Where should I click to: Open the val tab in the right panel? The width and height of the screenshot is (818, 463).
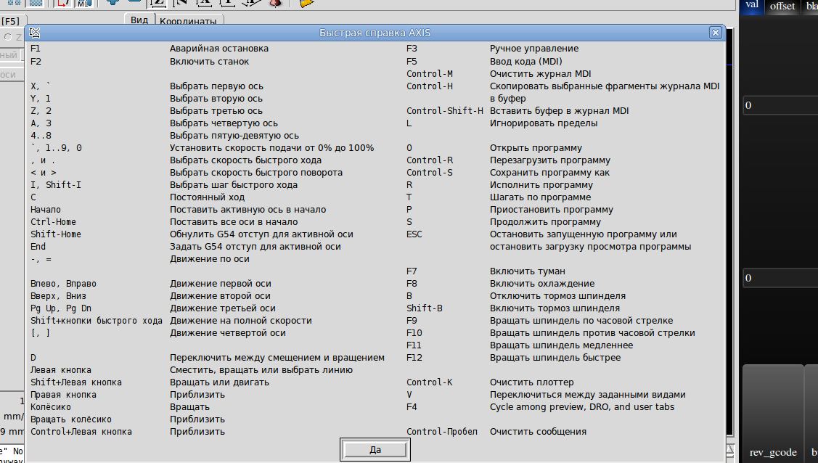click(x=751, y=6)
